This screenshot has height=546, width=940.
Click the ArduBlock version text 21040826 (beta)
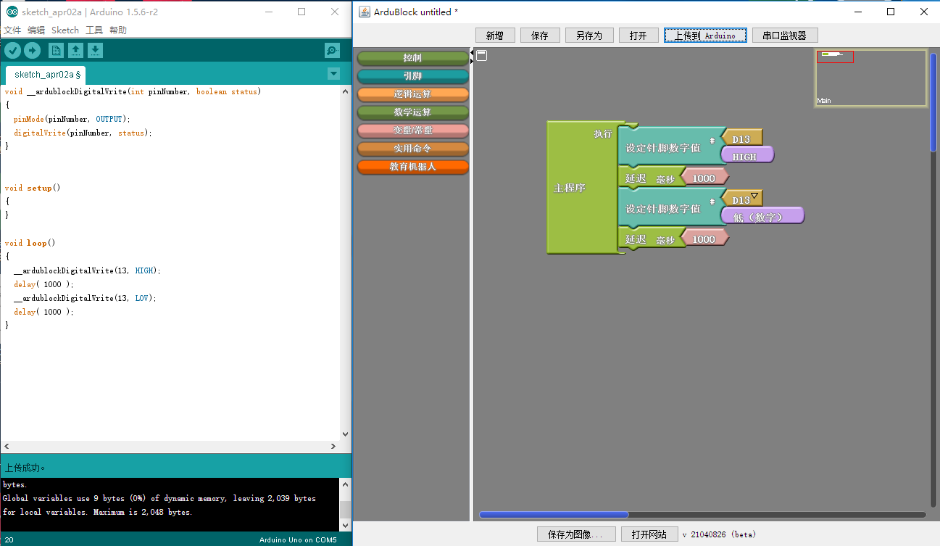(719, 534)
